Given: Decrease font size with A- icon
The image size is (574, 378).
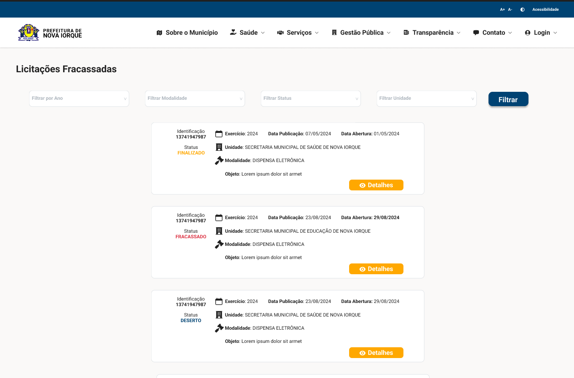Looking at the screenshot, I should click(x=510, y=10).
